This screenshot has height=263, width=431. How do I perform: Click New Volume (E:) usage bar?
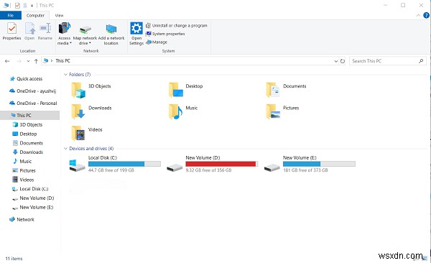[x=319, y=164]
